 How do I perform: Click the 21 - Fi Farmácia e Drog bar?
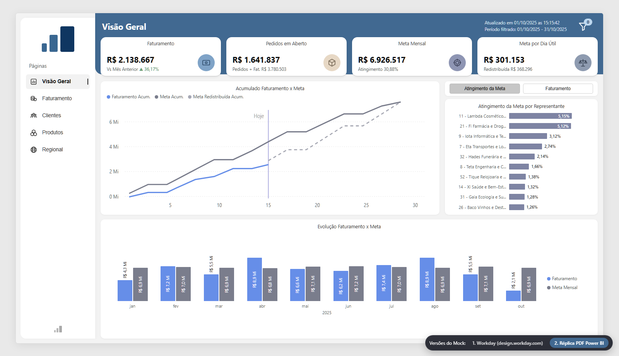(540, 126)
